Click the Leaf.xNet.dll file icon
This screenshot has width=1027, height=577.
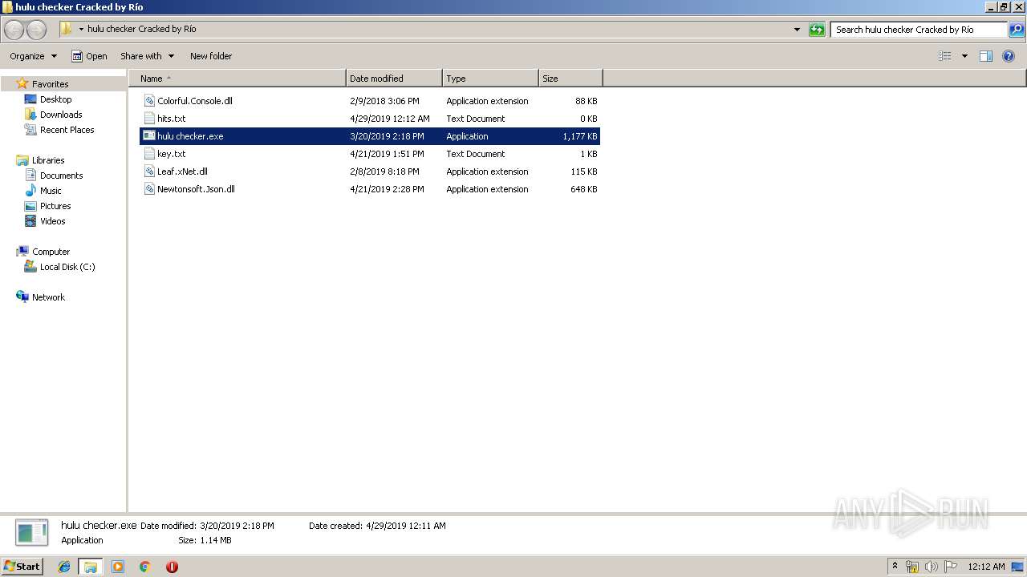coord(149,171)
